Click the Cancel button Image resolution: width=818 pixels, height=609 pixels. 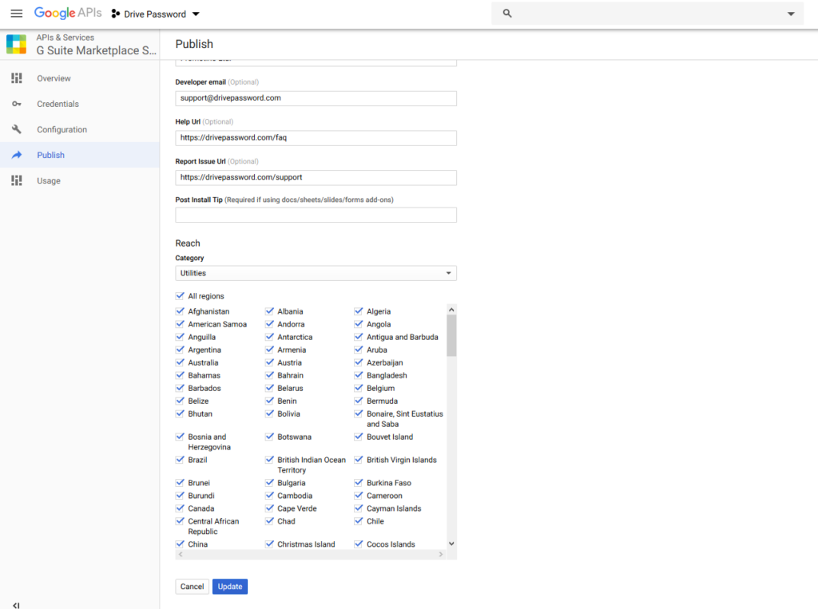click(x=192, y=587)
